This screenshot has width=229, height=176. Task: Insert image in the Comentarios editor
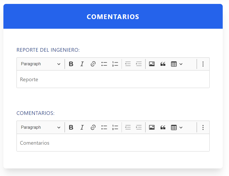152,127
